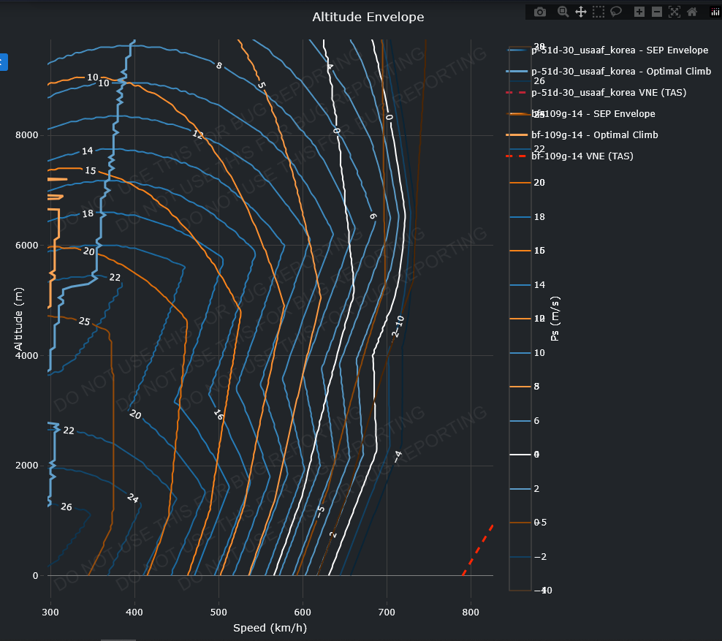Click the Speed (km/h) axis label
This screenshot has height=641, width=722.
click(271, 628)
